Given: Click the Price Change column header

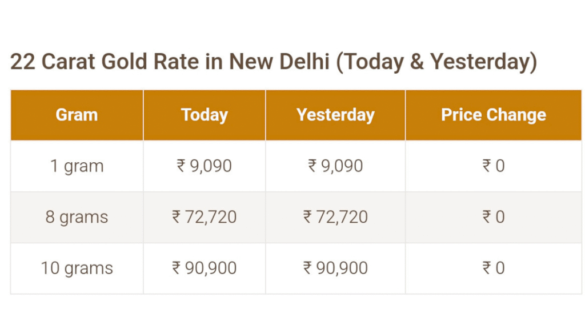Looking at the screenshot, I should (x=494, y=115).
